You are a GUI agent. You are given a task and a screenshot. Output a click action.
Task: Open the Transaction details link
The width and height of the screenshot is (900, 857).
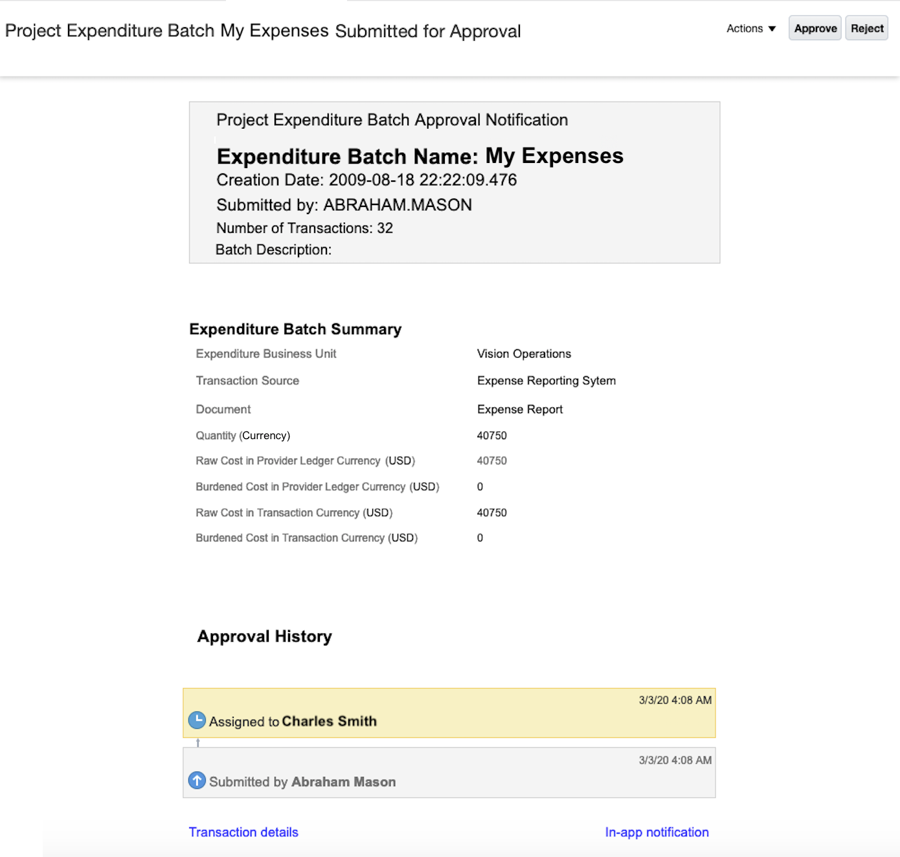243,832
